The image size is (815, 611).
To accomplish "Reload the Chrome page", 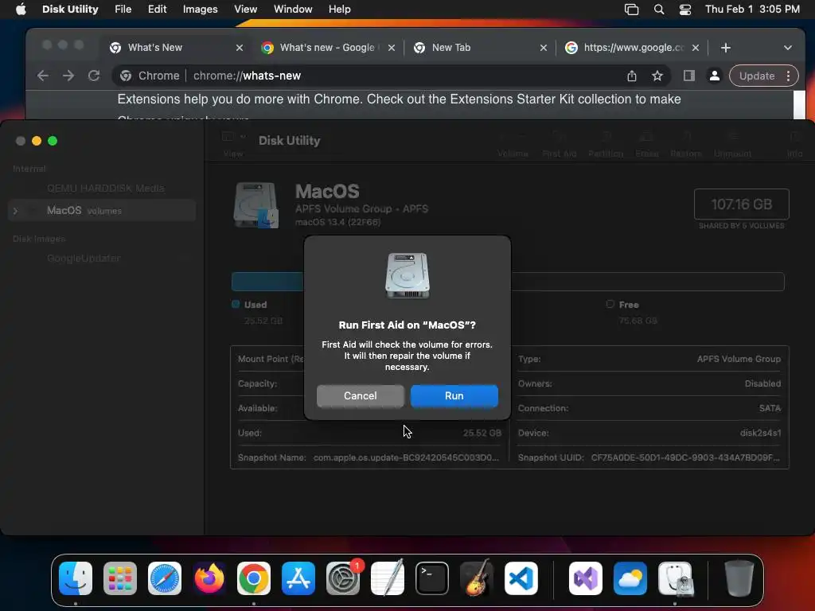I will [94, 76].
